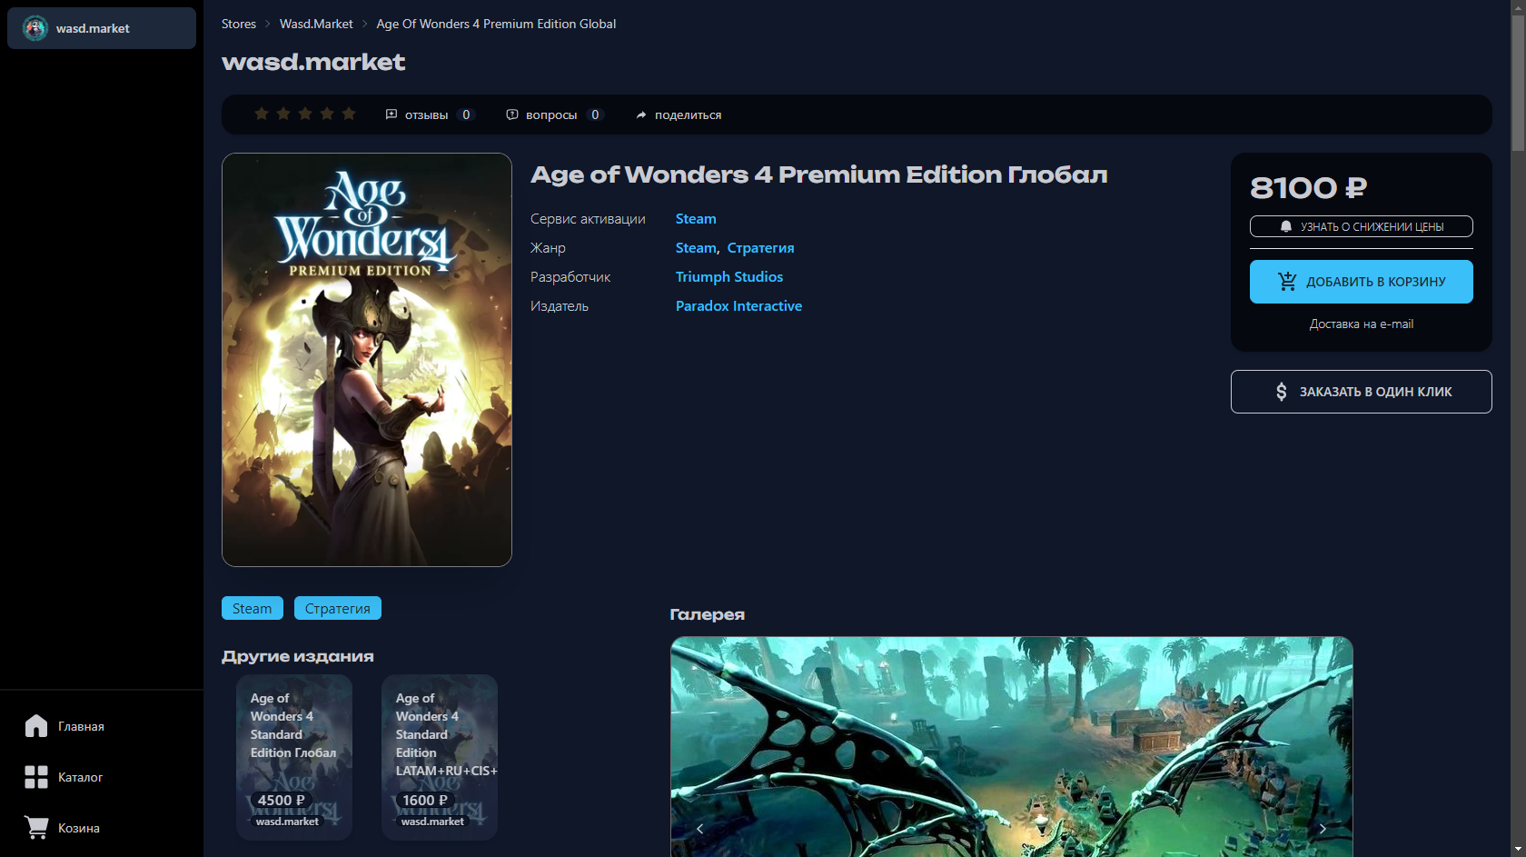Click the 8100 ₽ price text
Screen dimensions: 1526x857
(1308, 188)
